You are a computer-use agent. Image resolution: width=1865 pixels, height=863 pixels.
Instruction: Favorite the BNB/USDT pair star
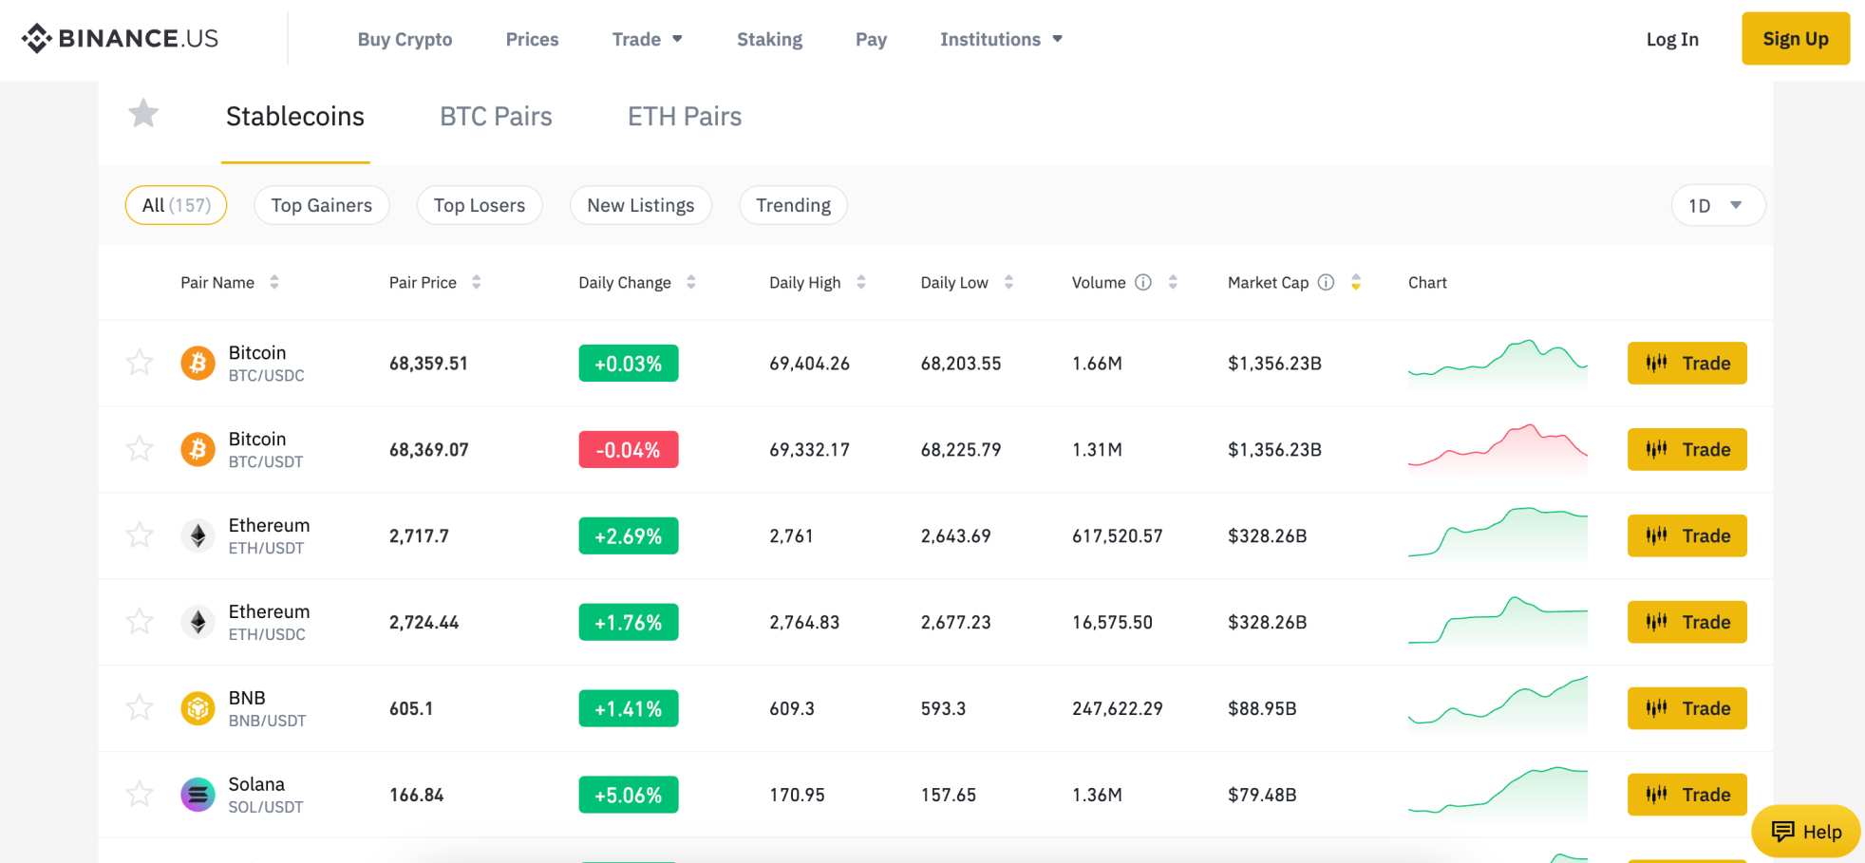(140, 707)
